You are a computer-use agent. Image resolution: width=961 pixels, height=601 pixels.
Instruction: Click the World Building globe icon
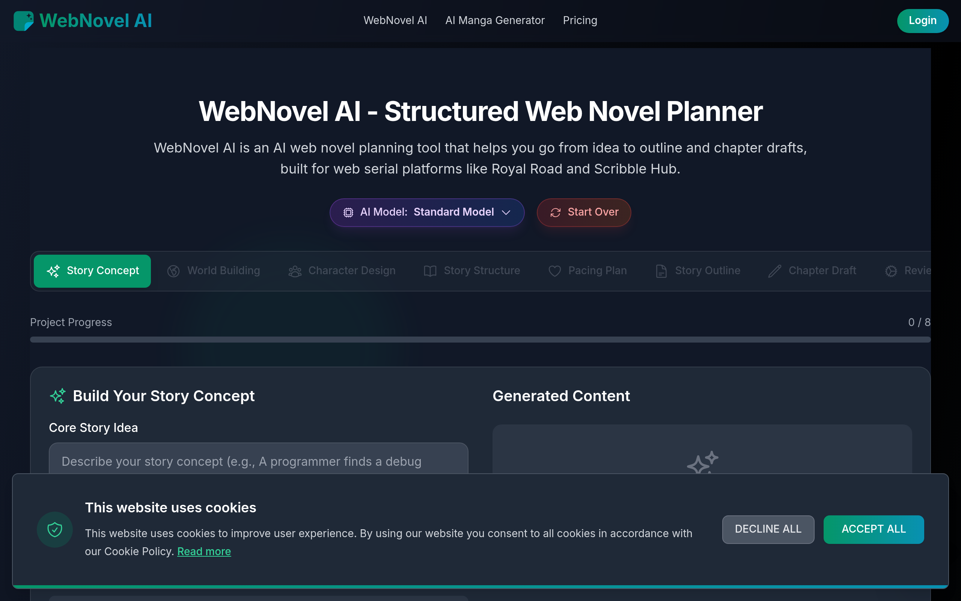tap(173, 271)
